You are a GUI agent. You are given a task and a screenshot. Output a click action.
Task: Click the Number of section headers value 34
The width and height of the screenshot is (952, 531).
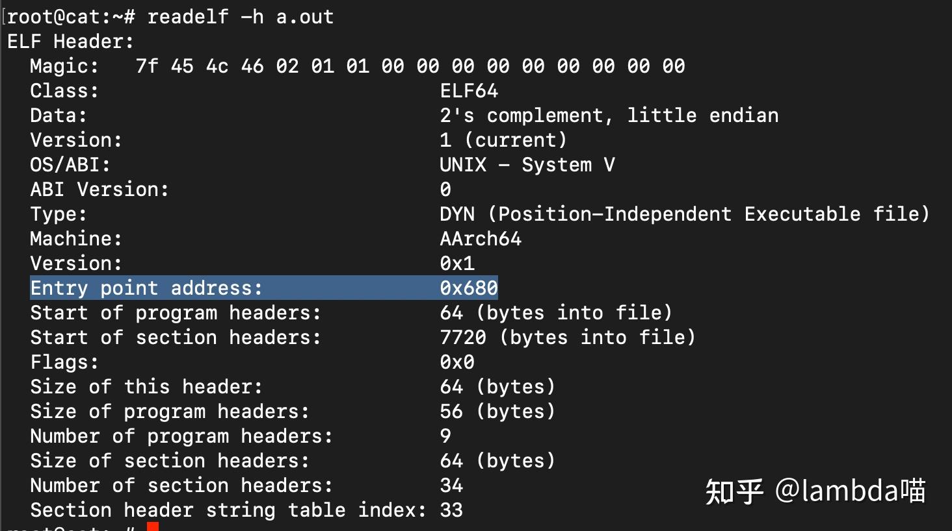pos(451,486)
